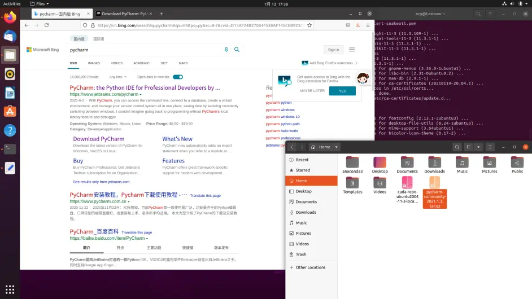Open the IMAGES search tab

[x=94, y=63]
